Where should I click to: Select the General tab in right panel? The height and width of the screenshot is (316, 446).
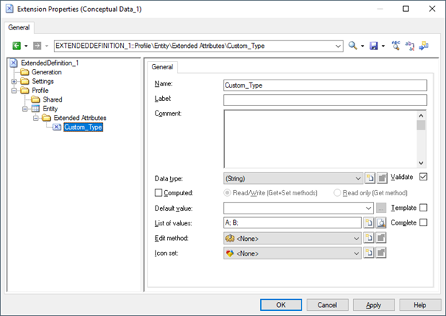coord(162,67)
